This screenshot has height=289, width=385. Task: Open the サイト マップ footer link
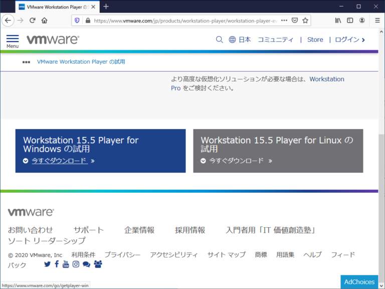click(x=227, y=255)
